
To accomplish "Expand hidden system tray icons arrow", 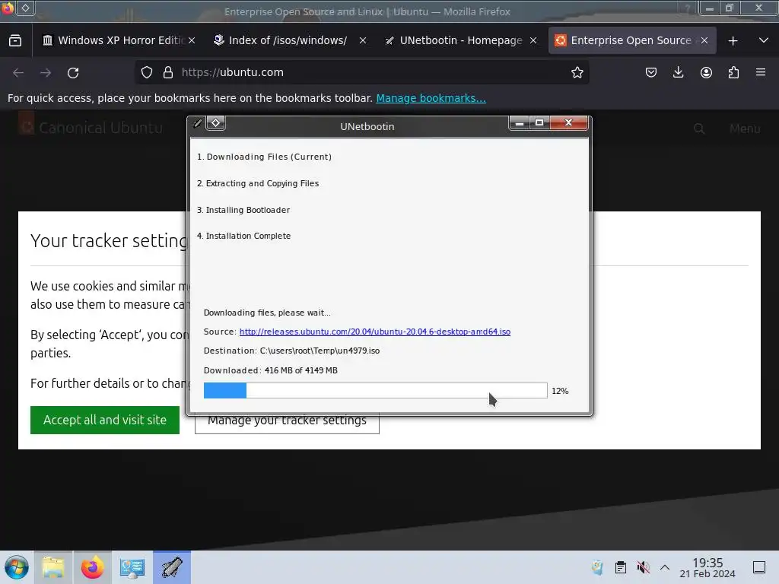I will [x=665, y=567].
